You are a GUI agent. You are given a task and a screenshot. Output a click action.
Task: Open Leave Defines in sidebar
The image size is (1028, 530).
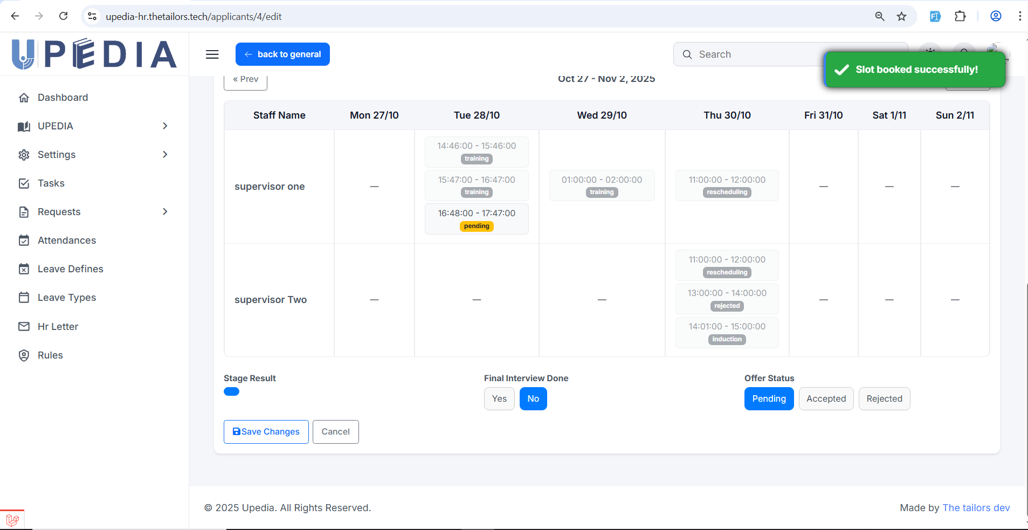70,269
